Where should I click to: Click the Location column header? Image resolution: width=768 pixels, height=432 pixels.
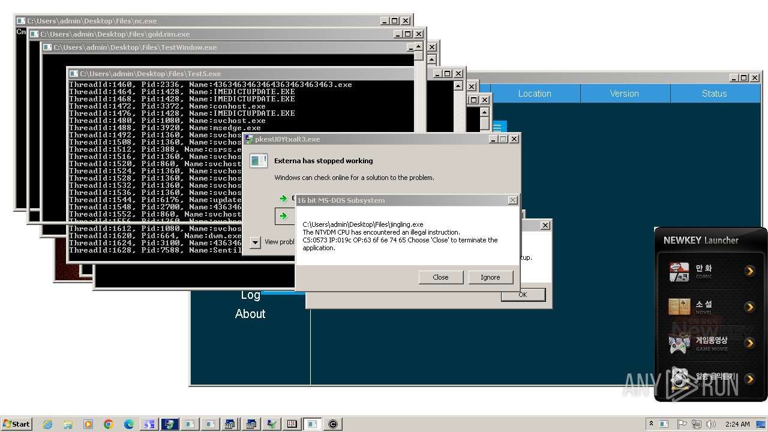tap(535, 94)
